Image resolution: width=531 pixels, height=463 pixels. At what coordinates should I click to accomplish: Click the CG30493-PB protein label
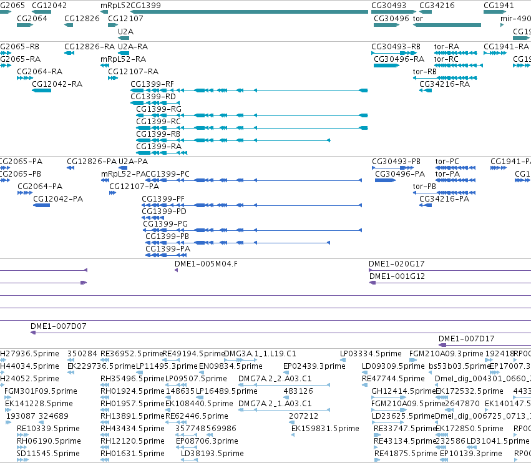tap(396, 161)
